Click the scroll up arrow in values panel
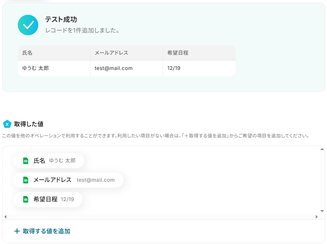Image resolution: width=327 pixels, height=244 pixels. 322,149
